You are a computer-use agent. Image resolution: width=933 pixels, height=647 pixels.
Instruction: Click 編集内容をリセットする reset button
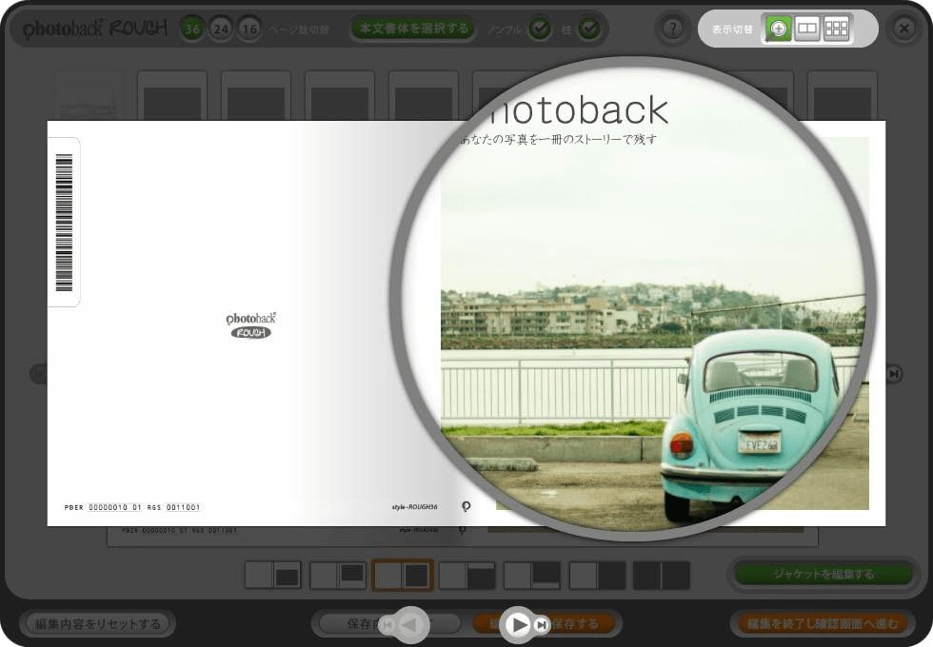tap(97, 624)
